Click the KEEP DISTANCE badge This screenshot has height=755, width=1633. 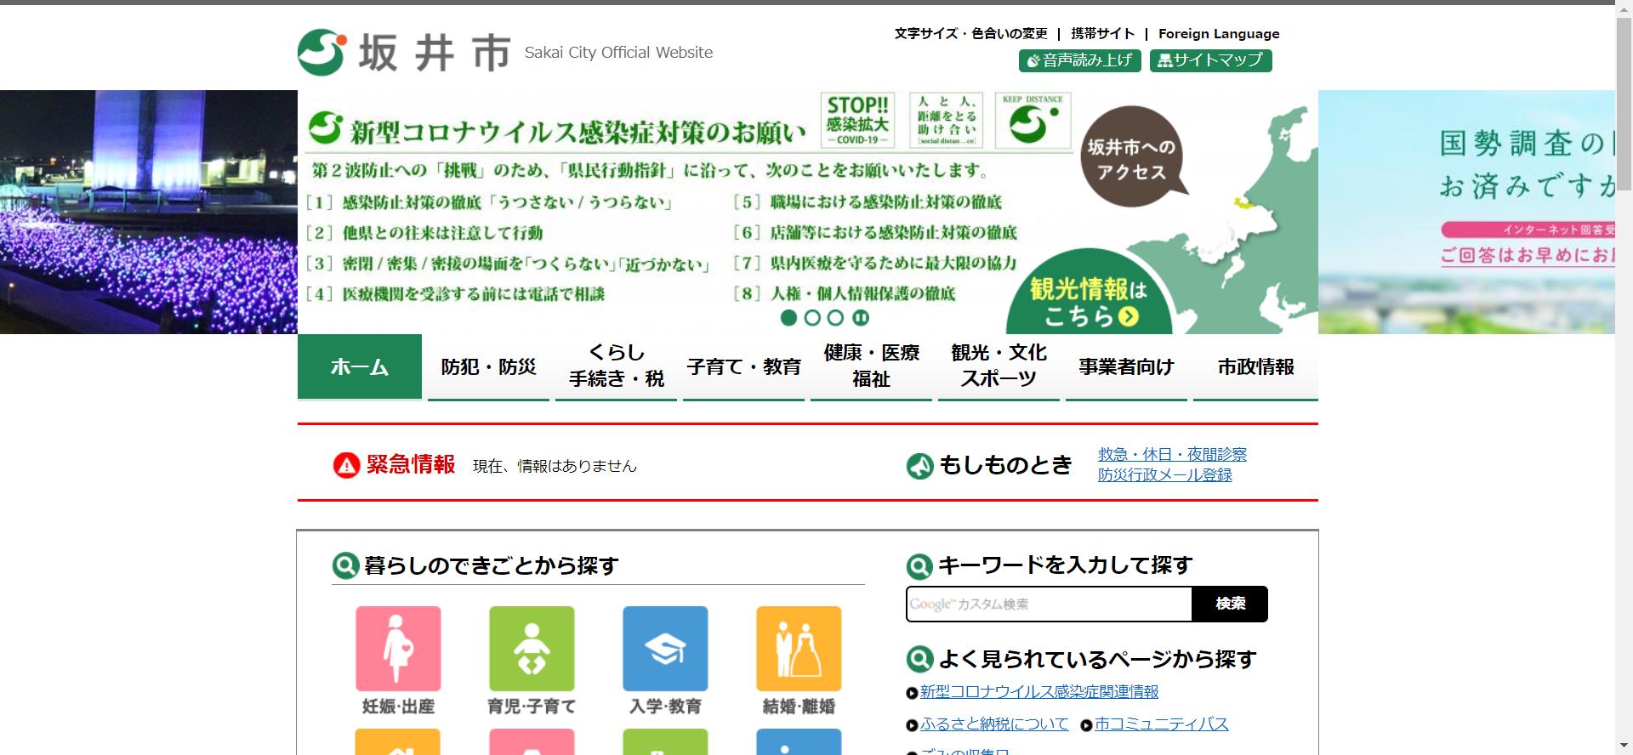[1033, 121]
